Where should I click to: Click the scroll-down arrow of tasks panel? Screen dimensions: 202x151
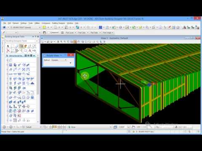38,122
